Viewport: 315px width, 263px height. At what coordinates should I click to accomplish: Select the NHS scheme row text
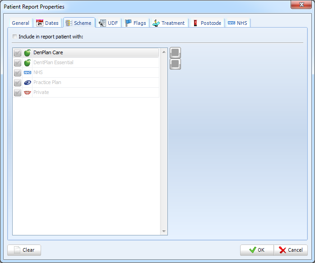(38, 72)
